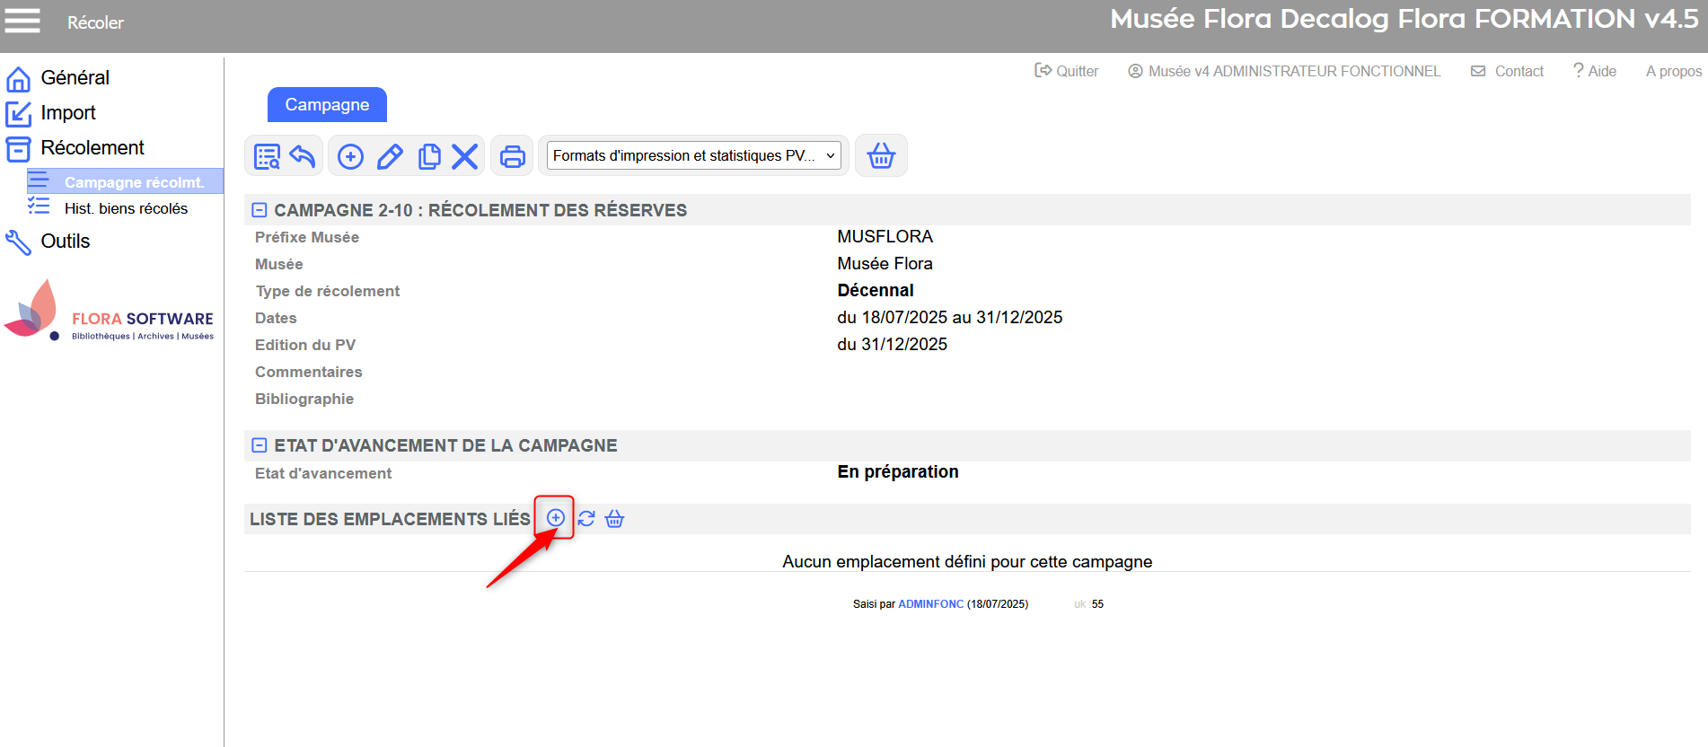Click the search list toolbar icon
The width and height of the screenshot is (1708, 747).
[x=267, y=156]
